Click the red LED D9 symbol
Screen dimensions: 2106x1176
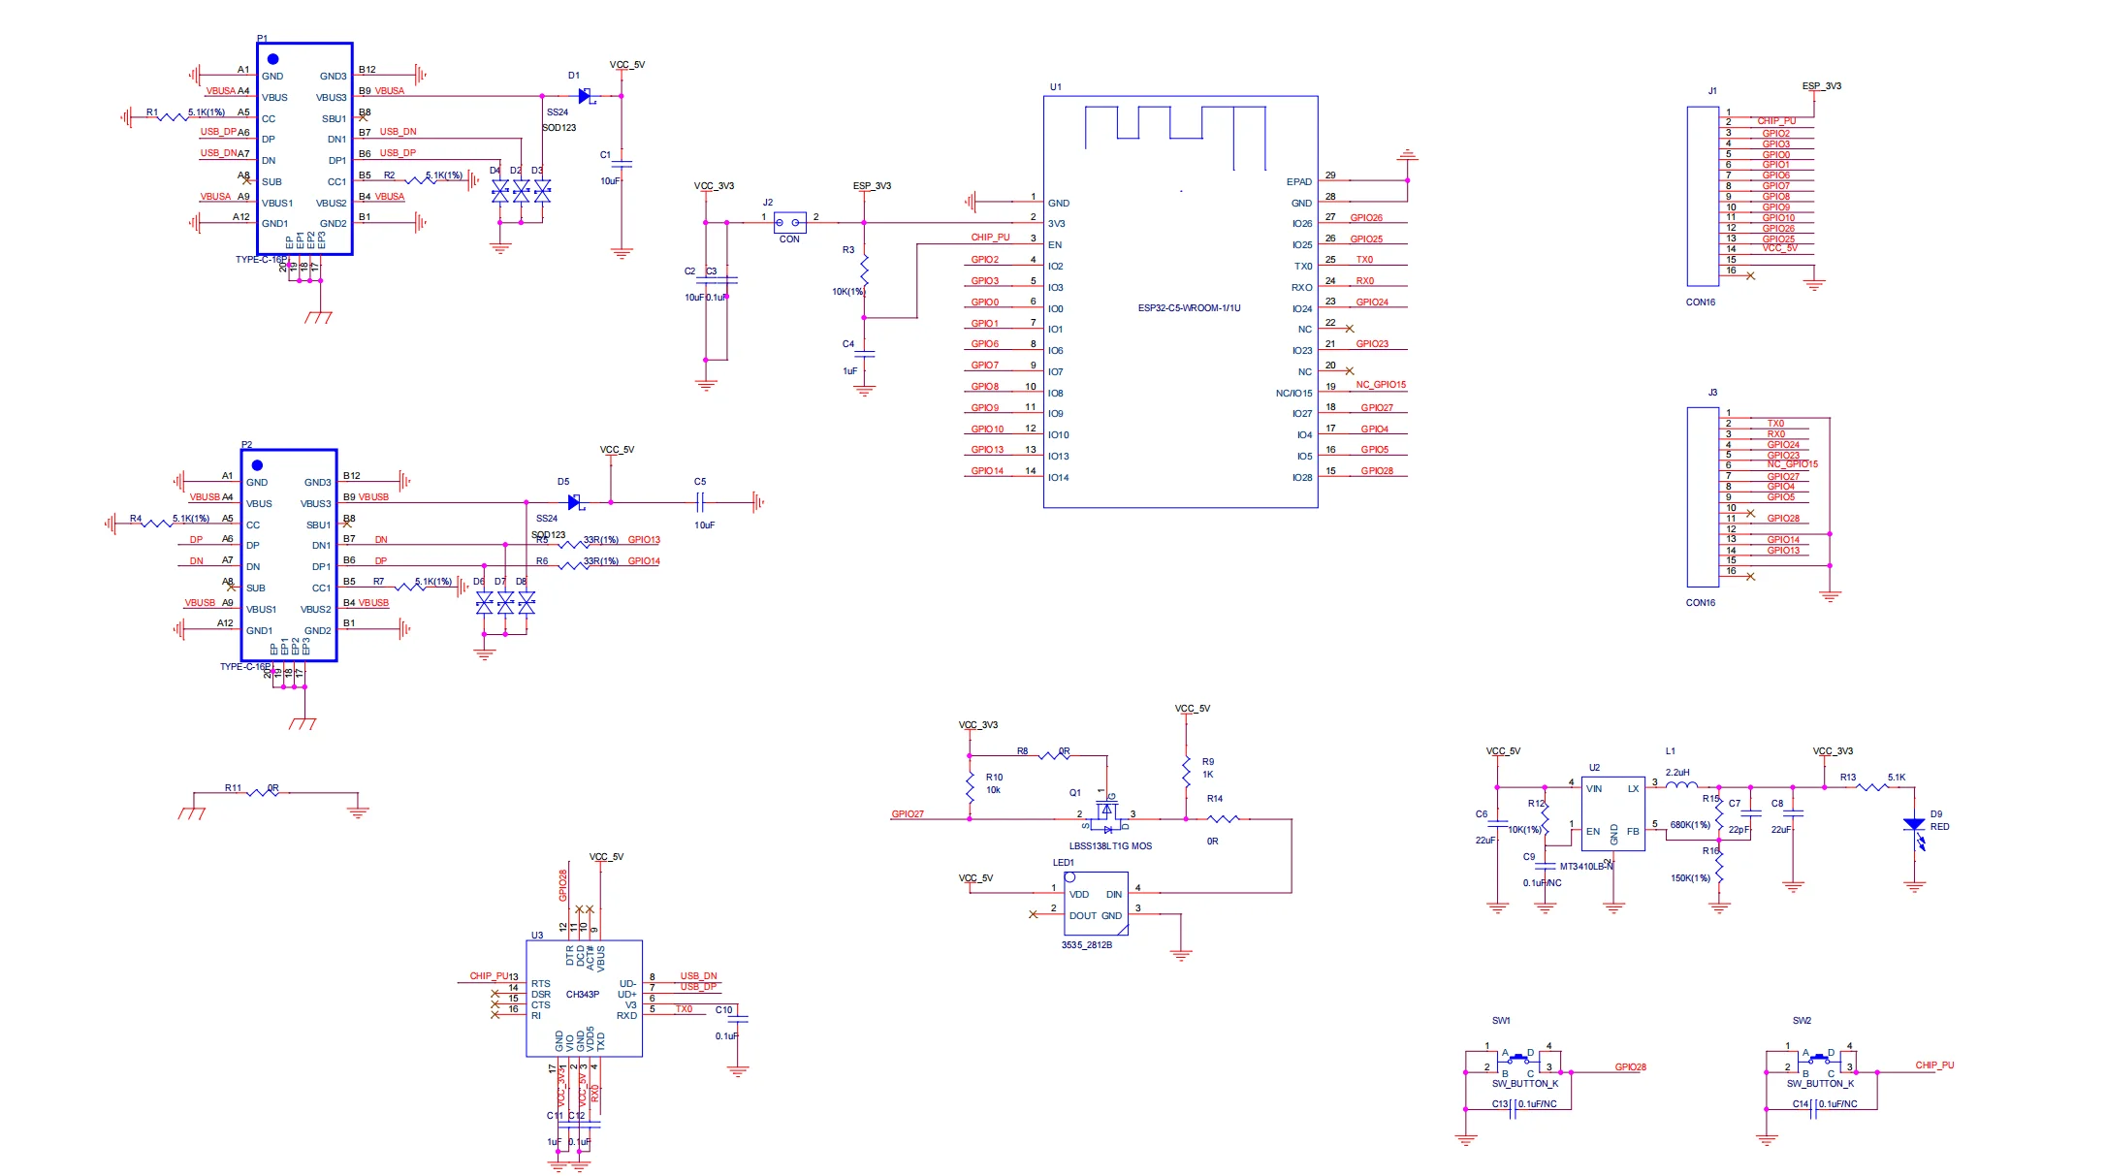click(1914, 826)
